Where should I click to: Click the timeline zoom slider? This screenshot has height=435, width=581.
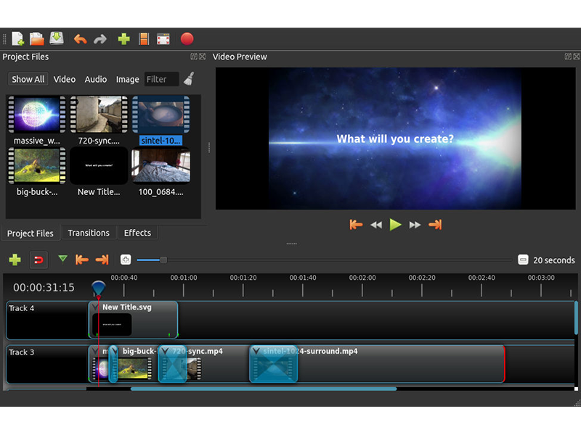click(163, 260)
